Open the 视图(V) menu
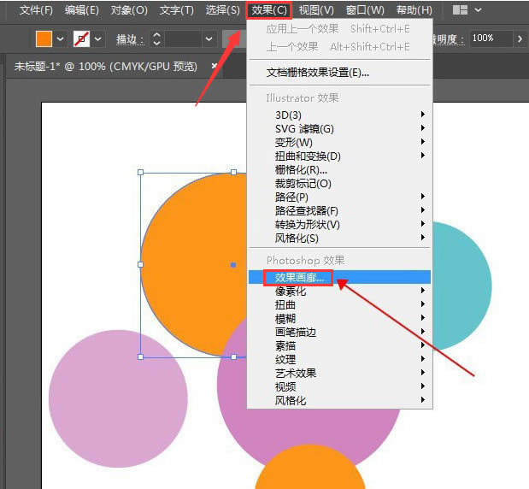Image resolution: width=529 pixels, height=489 pixels. (x=316, y=10)
